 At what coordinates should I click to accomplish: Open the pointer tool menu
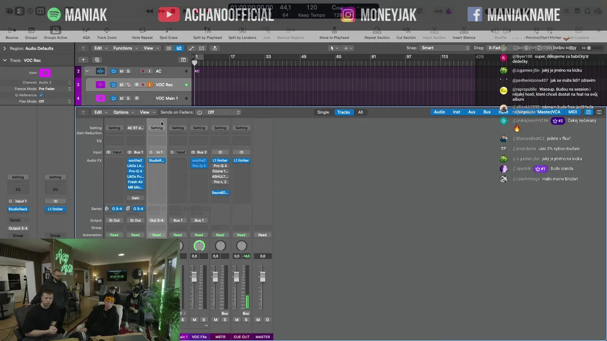[x=333, y=48]
